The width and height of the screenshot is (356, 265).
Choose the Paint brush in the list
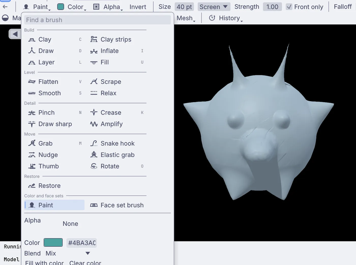coord(54,205)
